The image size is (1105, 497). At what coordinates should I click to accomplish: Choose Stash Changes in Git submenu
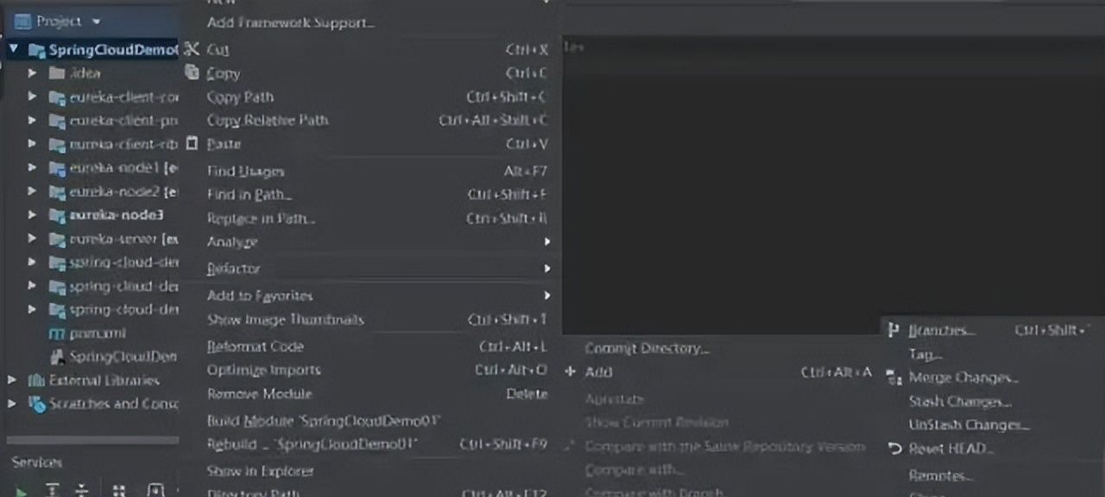(x=959, y=401)
